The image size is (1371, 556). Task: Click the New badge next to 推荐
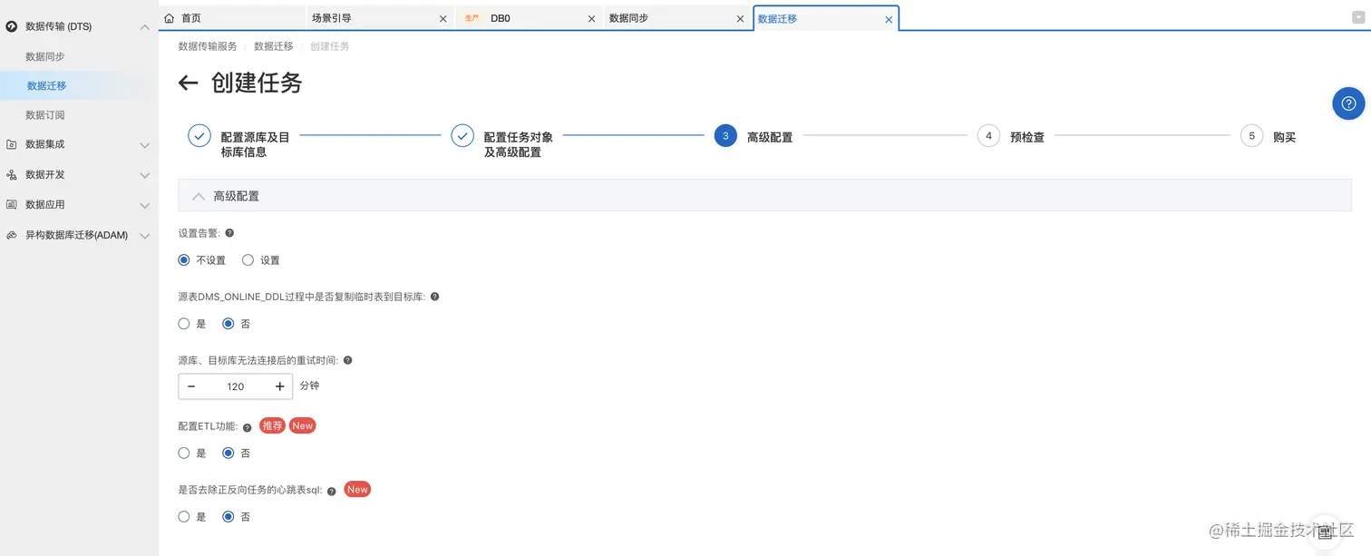[302, 425]
